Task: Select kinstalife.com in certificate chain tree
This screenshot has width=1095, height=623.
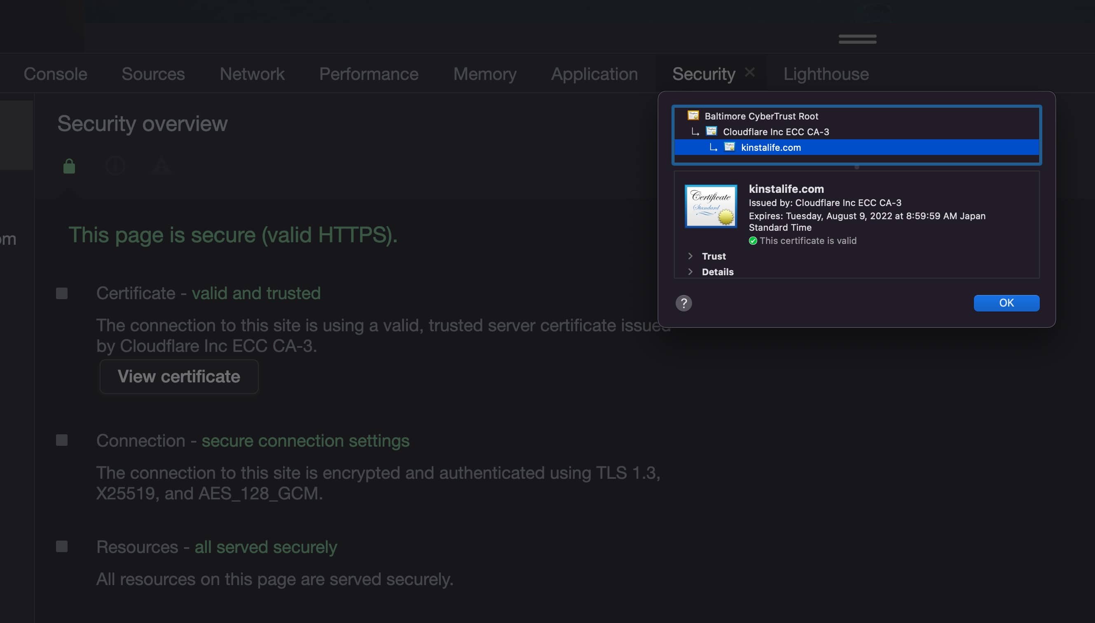Action: point(770,147)
